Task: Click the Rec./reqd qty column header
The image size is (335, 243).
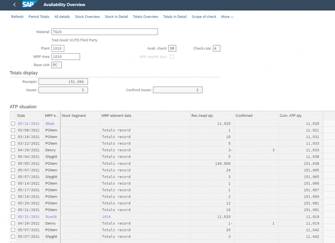Action: [x=212, y=116]
